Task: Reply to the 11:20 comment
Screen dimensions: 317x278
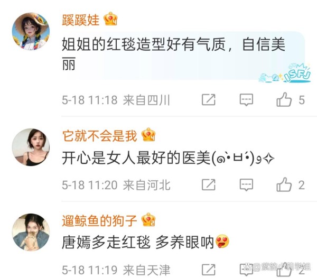Action: click(246, 185)
